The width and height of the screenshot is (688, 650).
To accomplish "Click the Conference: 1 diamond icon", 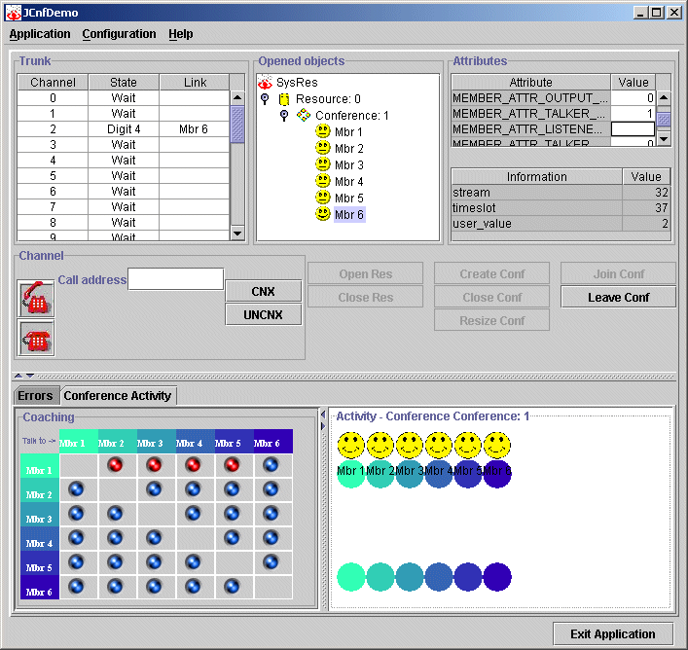I will [304, 116].
